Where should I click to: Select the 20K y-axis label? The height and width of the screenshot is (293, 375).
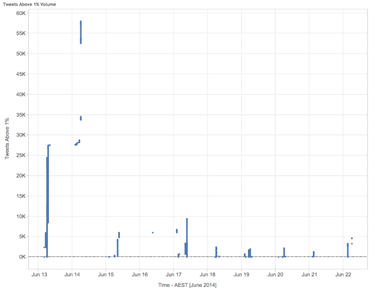[21, 176]
